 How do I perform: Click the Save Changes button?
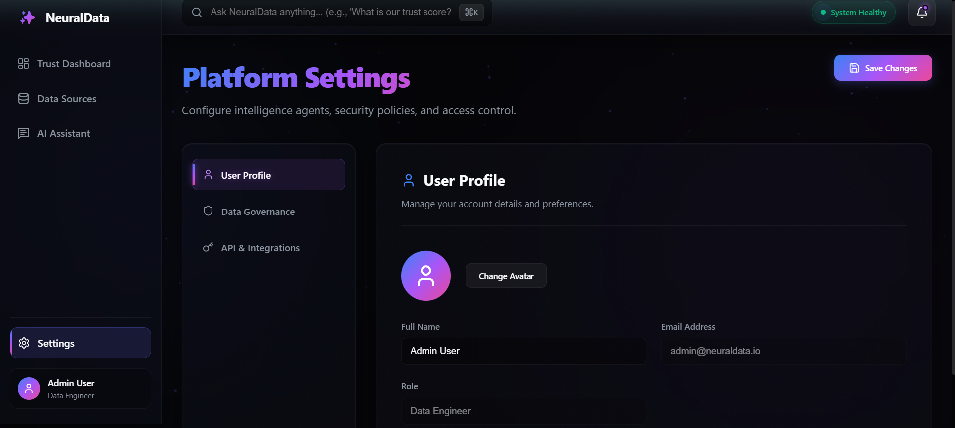(882, 68)
